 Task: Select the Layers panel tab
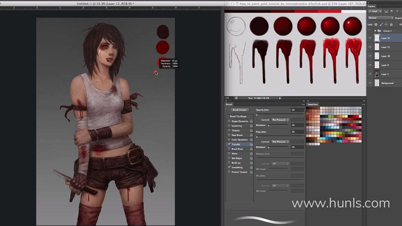pyautogui.click(x=371, y=6)
